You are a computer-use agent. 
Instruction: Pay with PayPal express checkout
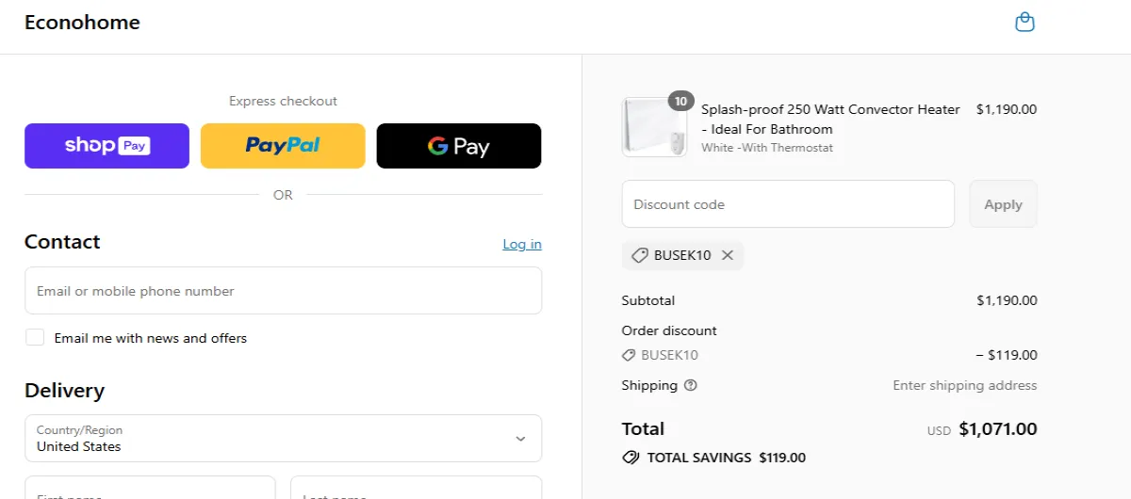click(283, 146)
